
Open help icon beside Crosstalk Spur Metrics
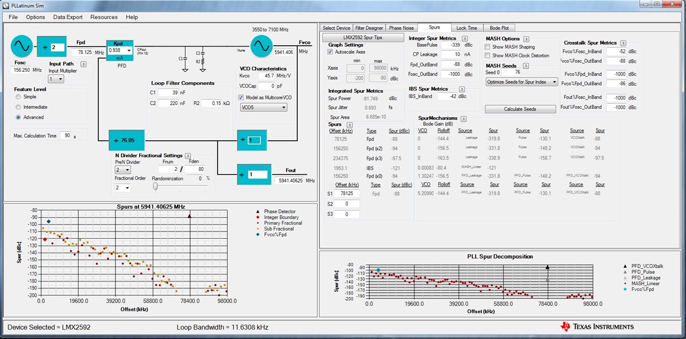pyautogui.click(x=624, y=43)
